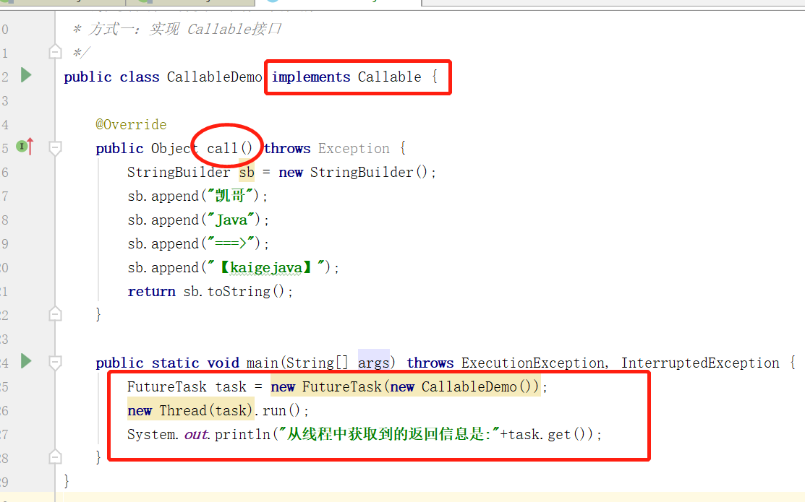Collapse the comment block at its */ fold marker
Viewport: 805px width, 502px height.
point(55,52)
